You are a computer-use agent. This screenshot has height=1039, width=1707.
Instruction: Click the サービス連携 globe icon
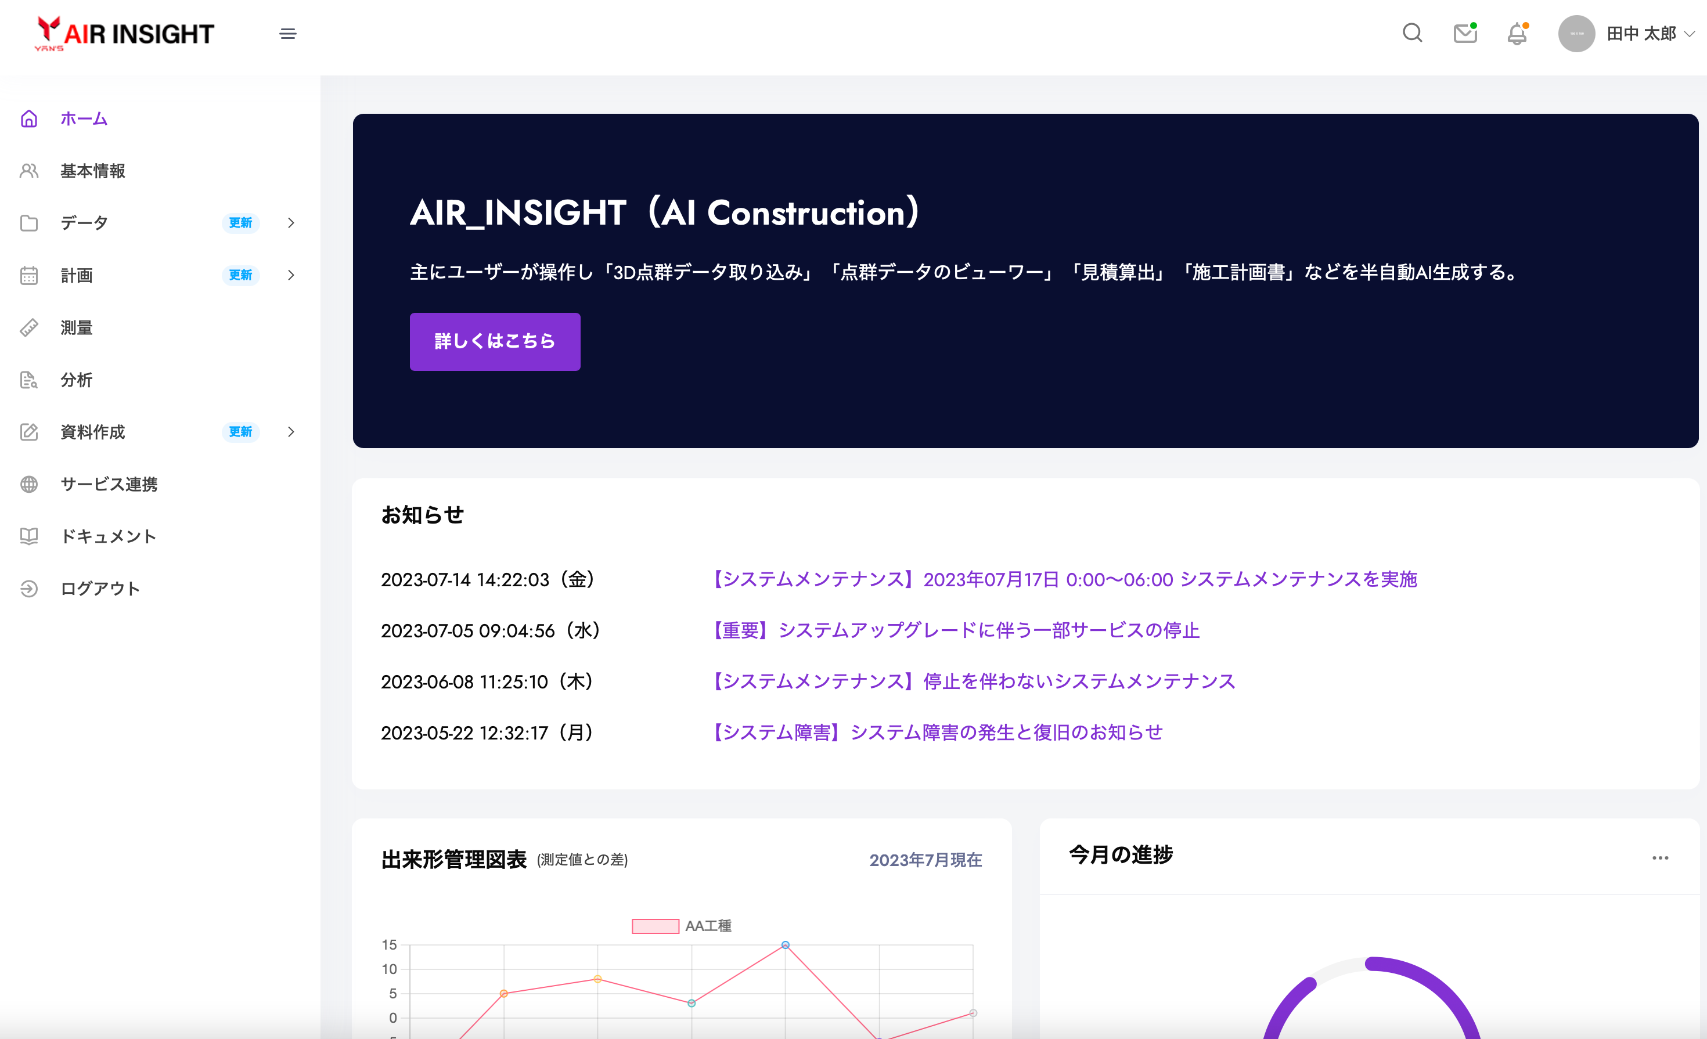click(x=29, y=484)
